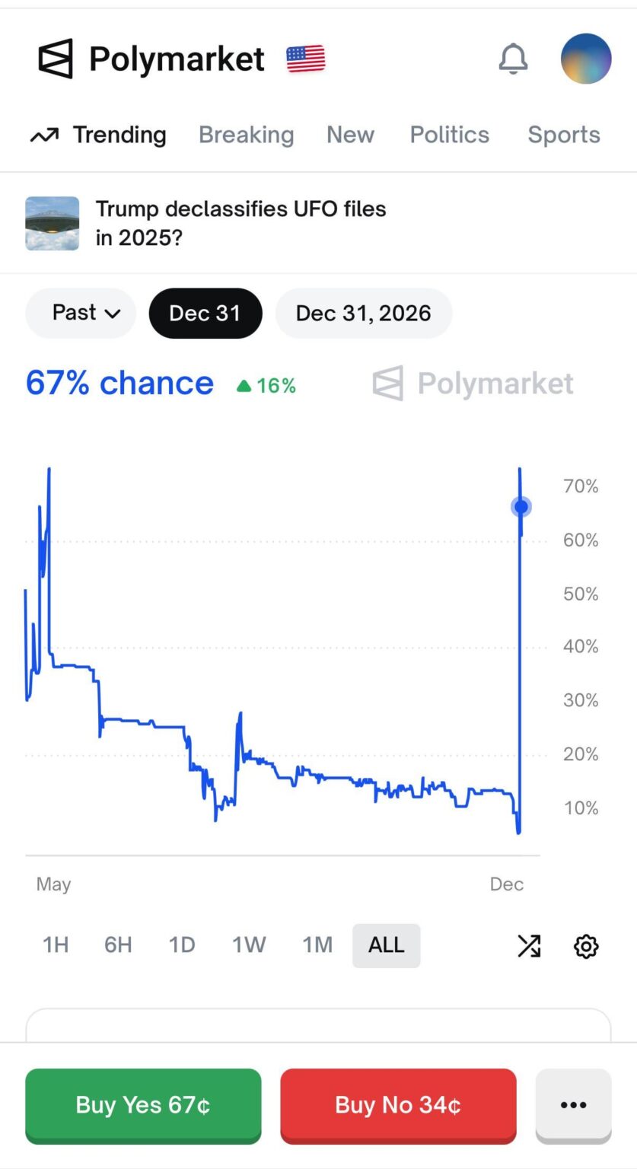Click the blue chart data point marker
The image size is (637, 1169).
point(521,507)
